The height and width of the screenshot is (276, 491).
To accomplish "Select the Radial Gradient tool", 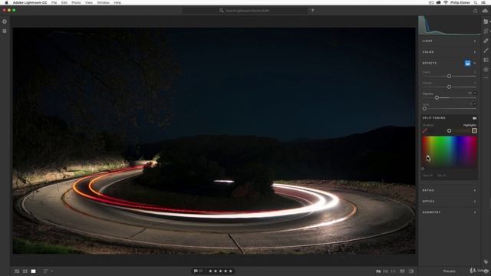I will click(x=486, y=70).
